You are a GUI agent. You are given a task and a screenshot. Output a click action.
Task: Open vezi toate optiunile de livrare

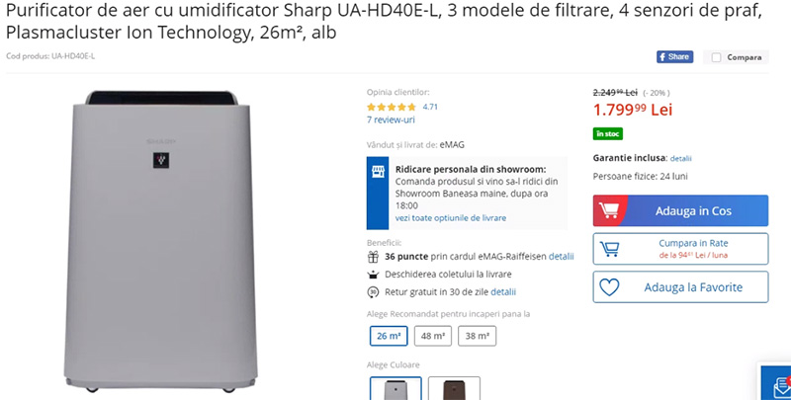[x=451, y=217]
